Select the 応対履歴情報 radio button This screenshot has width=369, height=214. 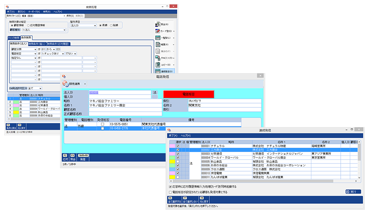point(28,26)
